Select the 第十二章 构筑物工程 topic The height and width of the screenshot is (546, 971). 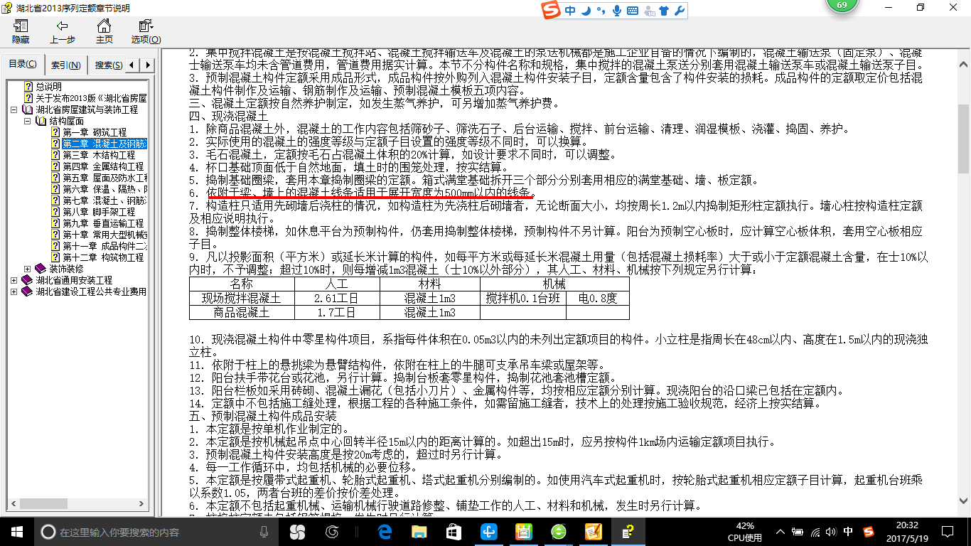(103, 257)
